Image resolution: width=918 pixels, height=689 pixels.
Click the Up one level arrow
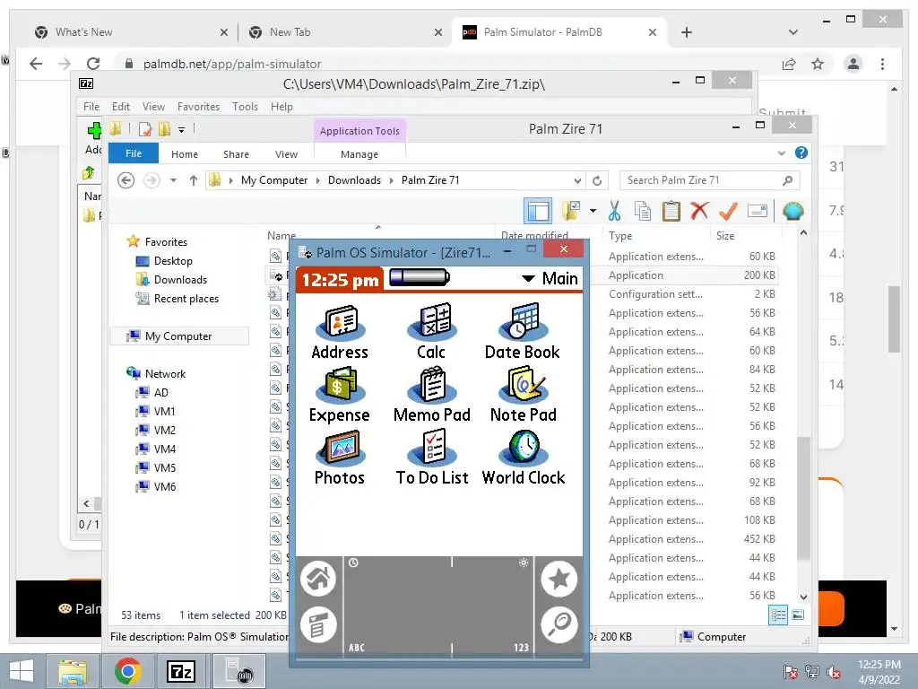click(194, 180)
